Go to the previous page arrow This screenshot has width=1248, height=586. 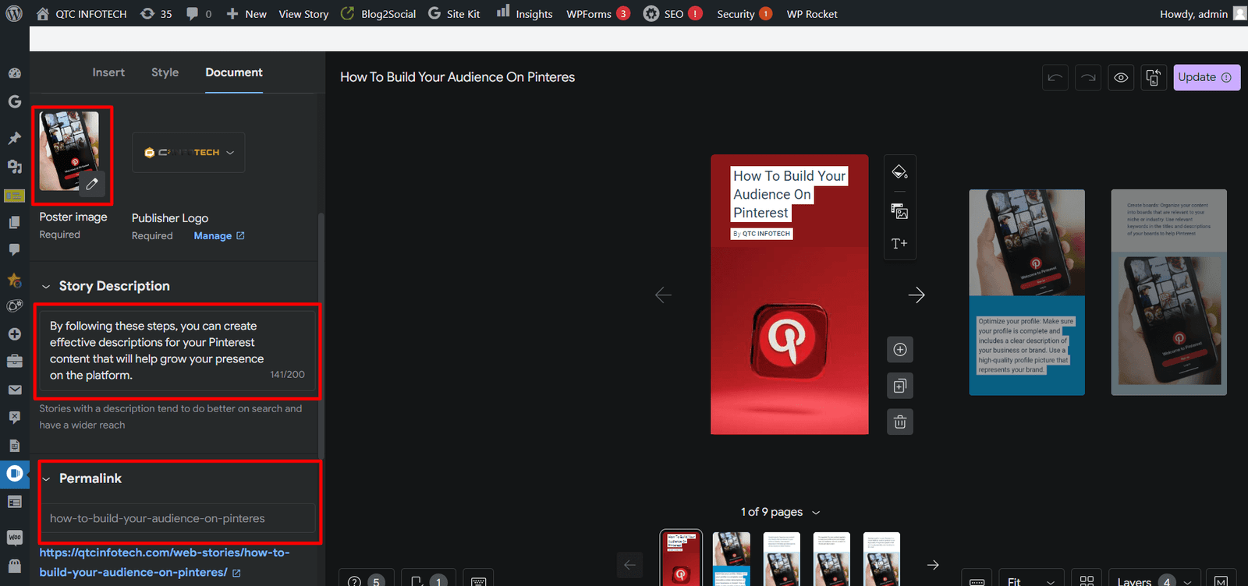click(x=663, y=295)
